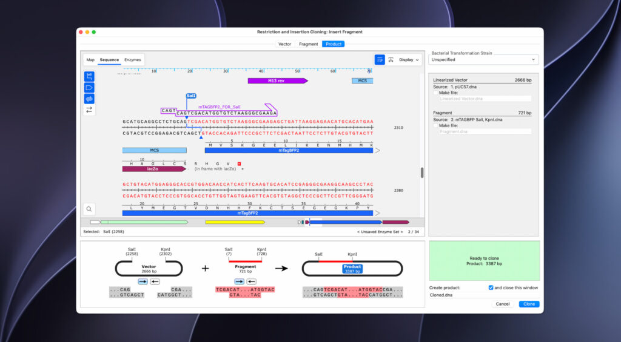This screenshot has width=621, height=342.
Task: Toggle the primers display icon
Action: pyautogui.click(x=89, y=99)
